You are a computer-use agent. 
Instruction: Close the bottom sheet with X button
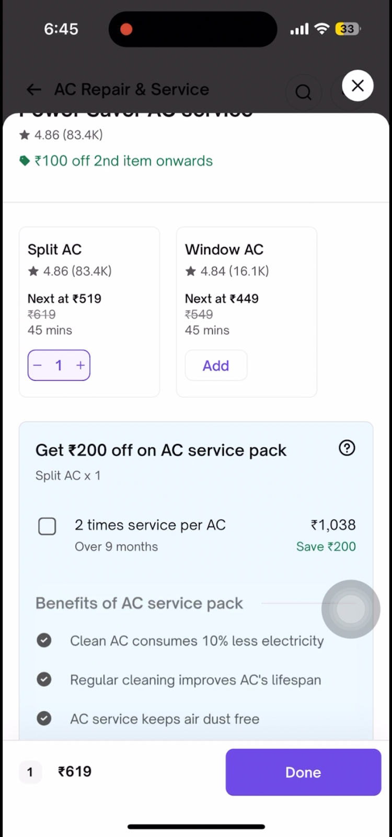[x=358, y=85]
